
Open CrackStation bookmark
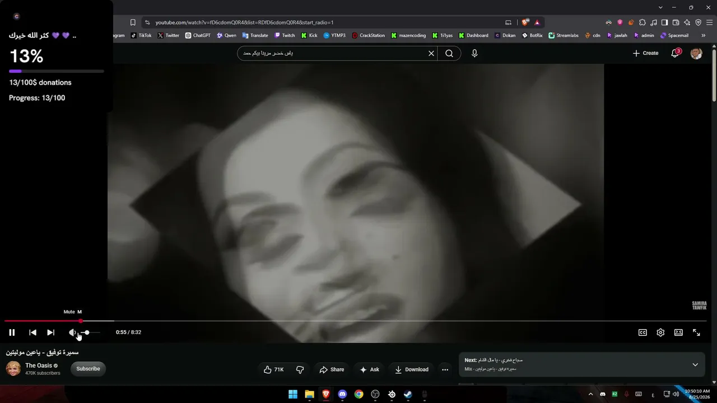(369, 35)
